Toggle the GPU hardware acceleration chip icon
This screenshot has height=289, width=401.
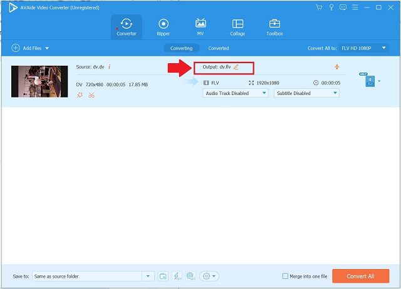(190, 276)
